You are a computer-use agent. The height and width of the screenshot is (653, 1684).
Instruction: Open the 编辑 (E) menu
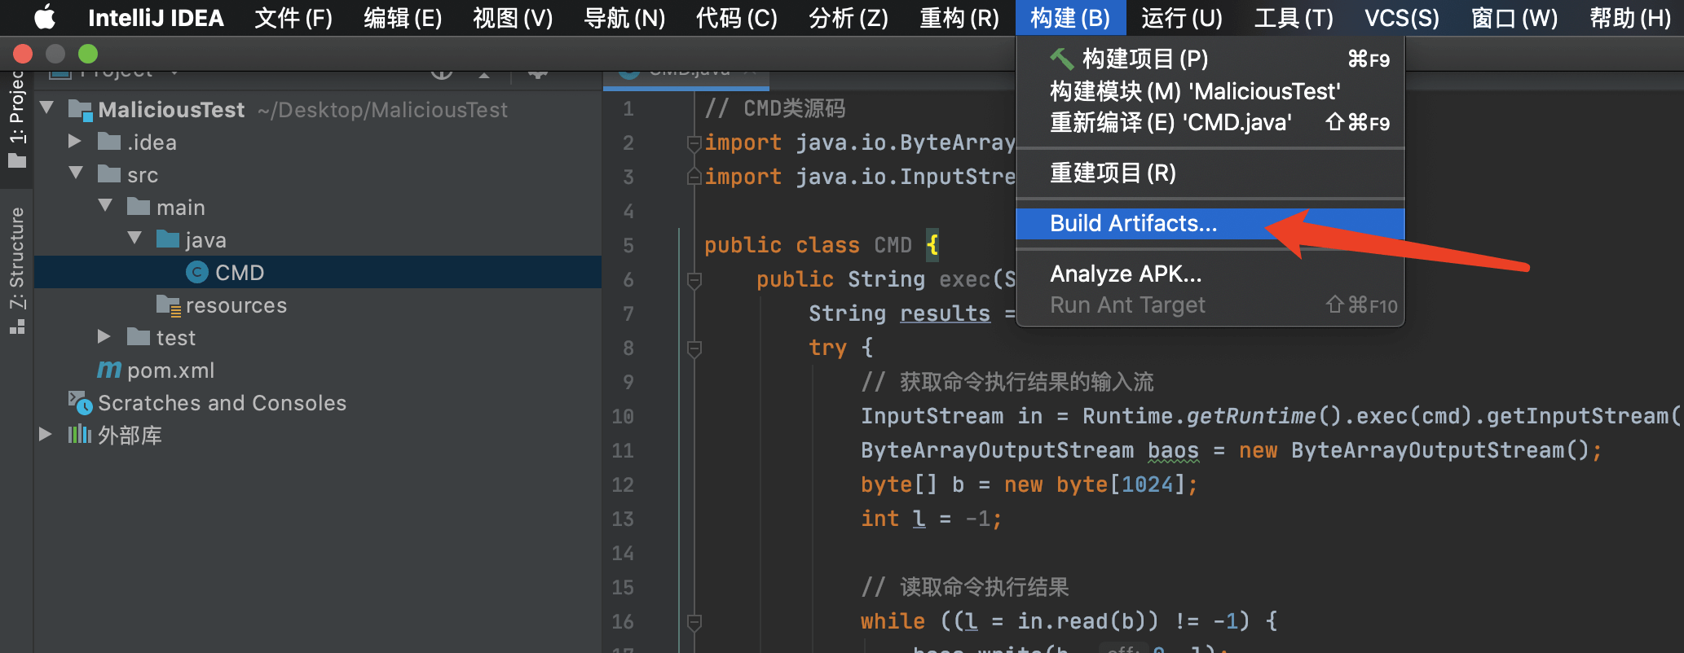click(x=403, y=18)
